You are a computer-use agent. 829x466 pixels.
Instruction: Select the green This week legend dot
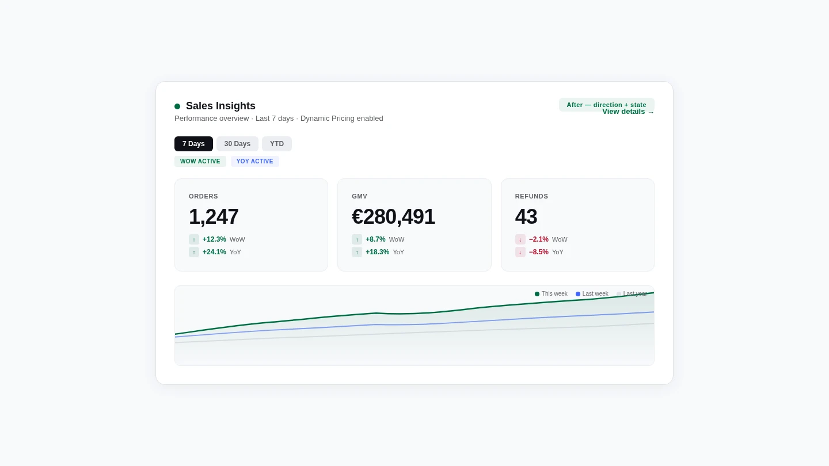(537, 293)
